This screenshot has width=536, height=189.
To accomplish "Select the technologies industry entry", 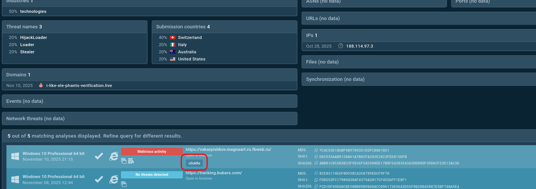I will (33, 11).
